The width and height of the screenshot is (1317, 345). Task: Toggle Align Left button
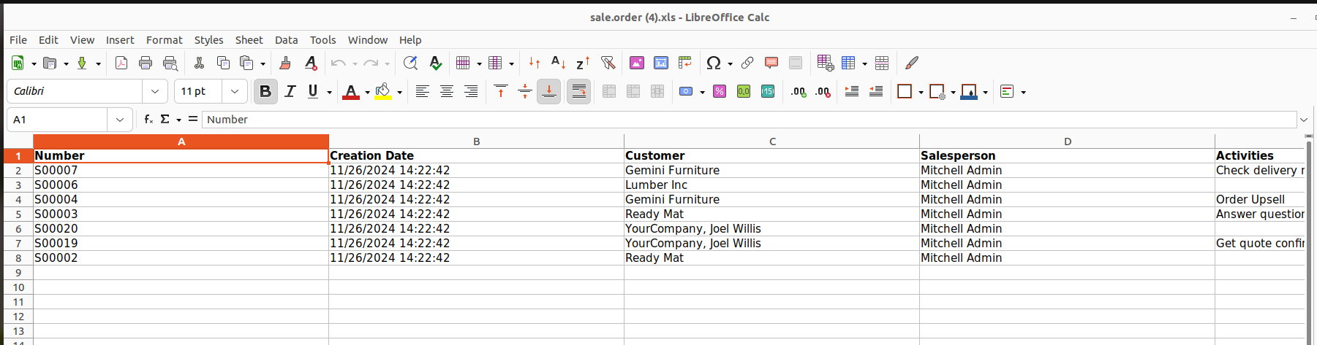coord(422,91)
